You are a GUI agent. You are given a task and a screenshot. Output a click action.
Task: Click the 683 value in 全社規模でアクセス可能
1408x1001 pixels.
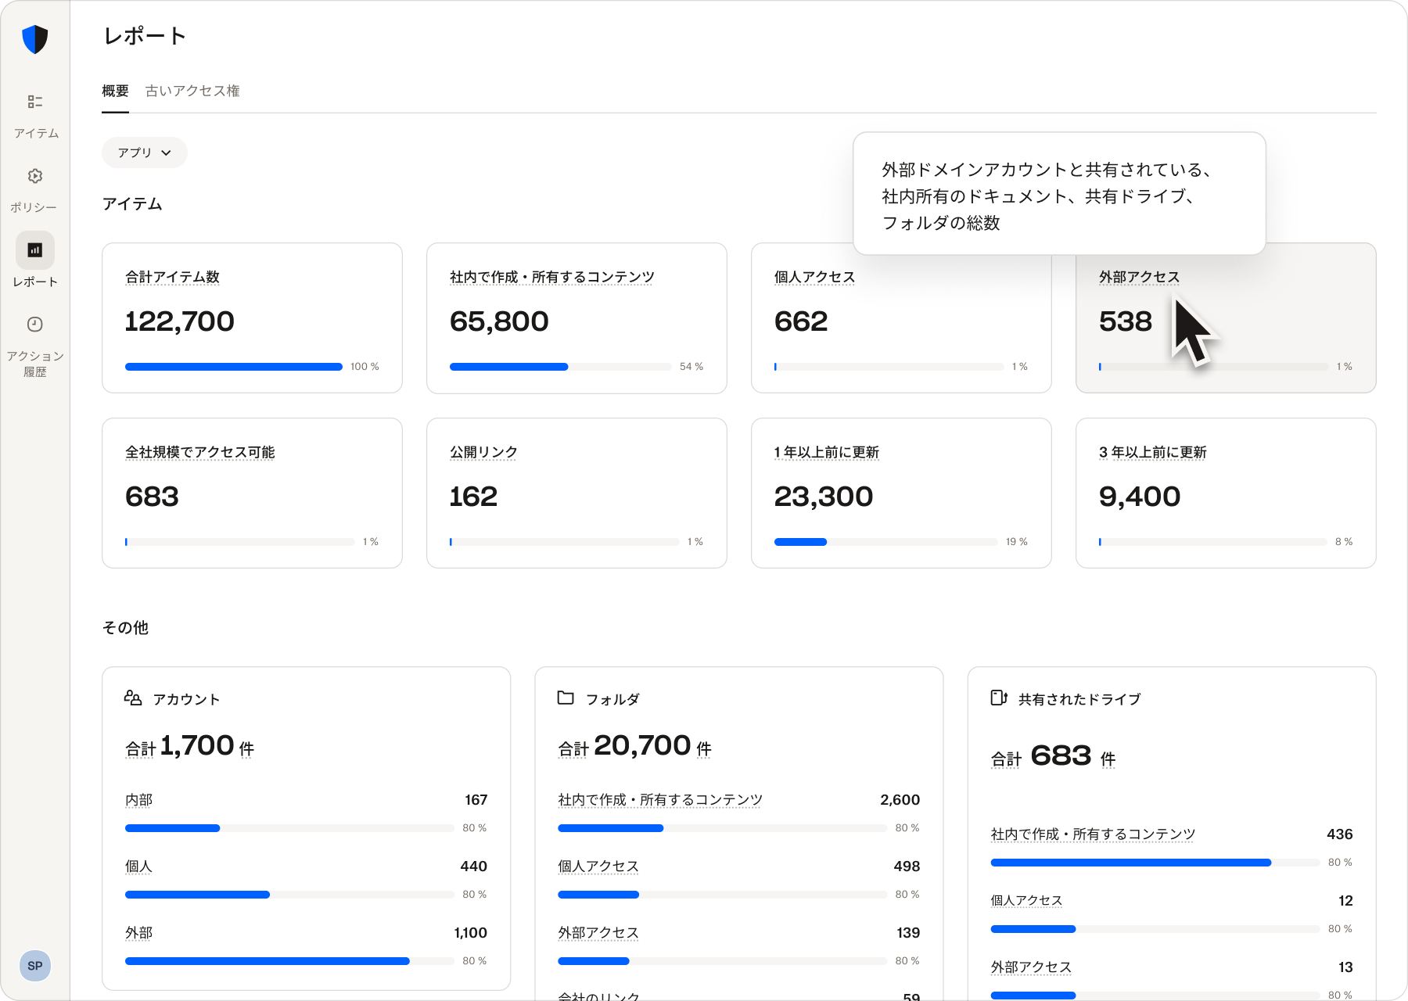[152, 497]
